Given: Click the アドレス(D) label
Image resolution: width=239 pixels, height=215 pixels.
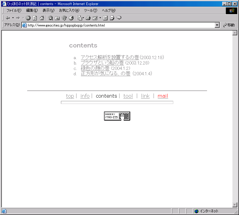Looking at the screenshot, I should [12, 25].
